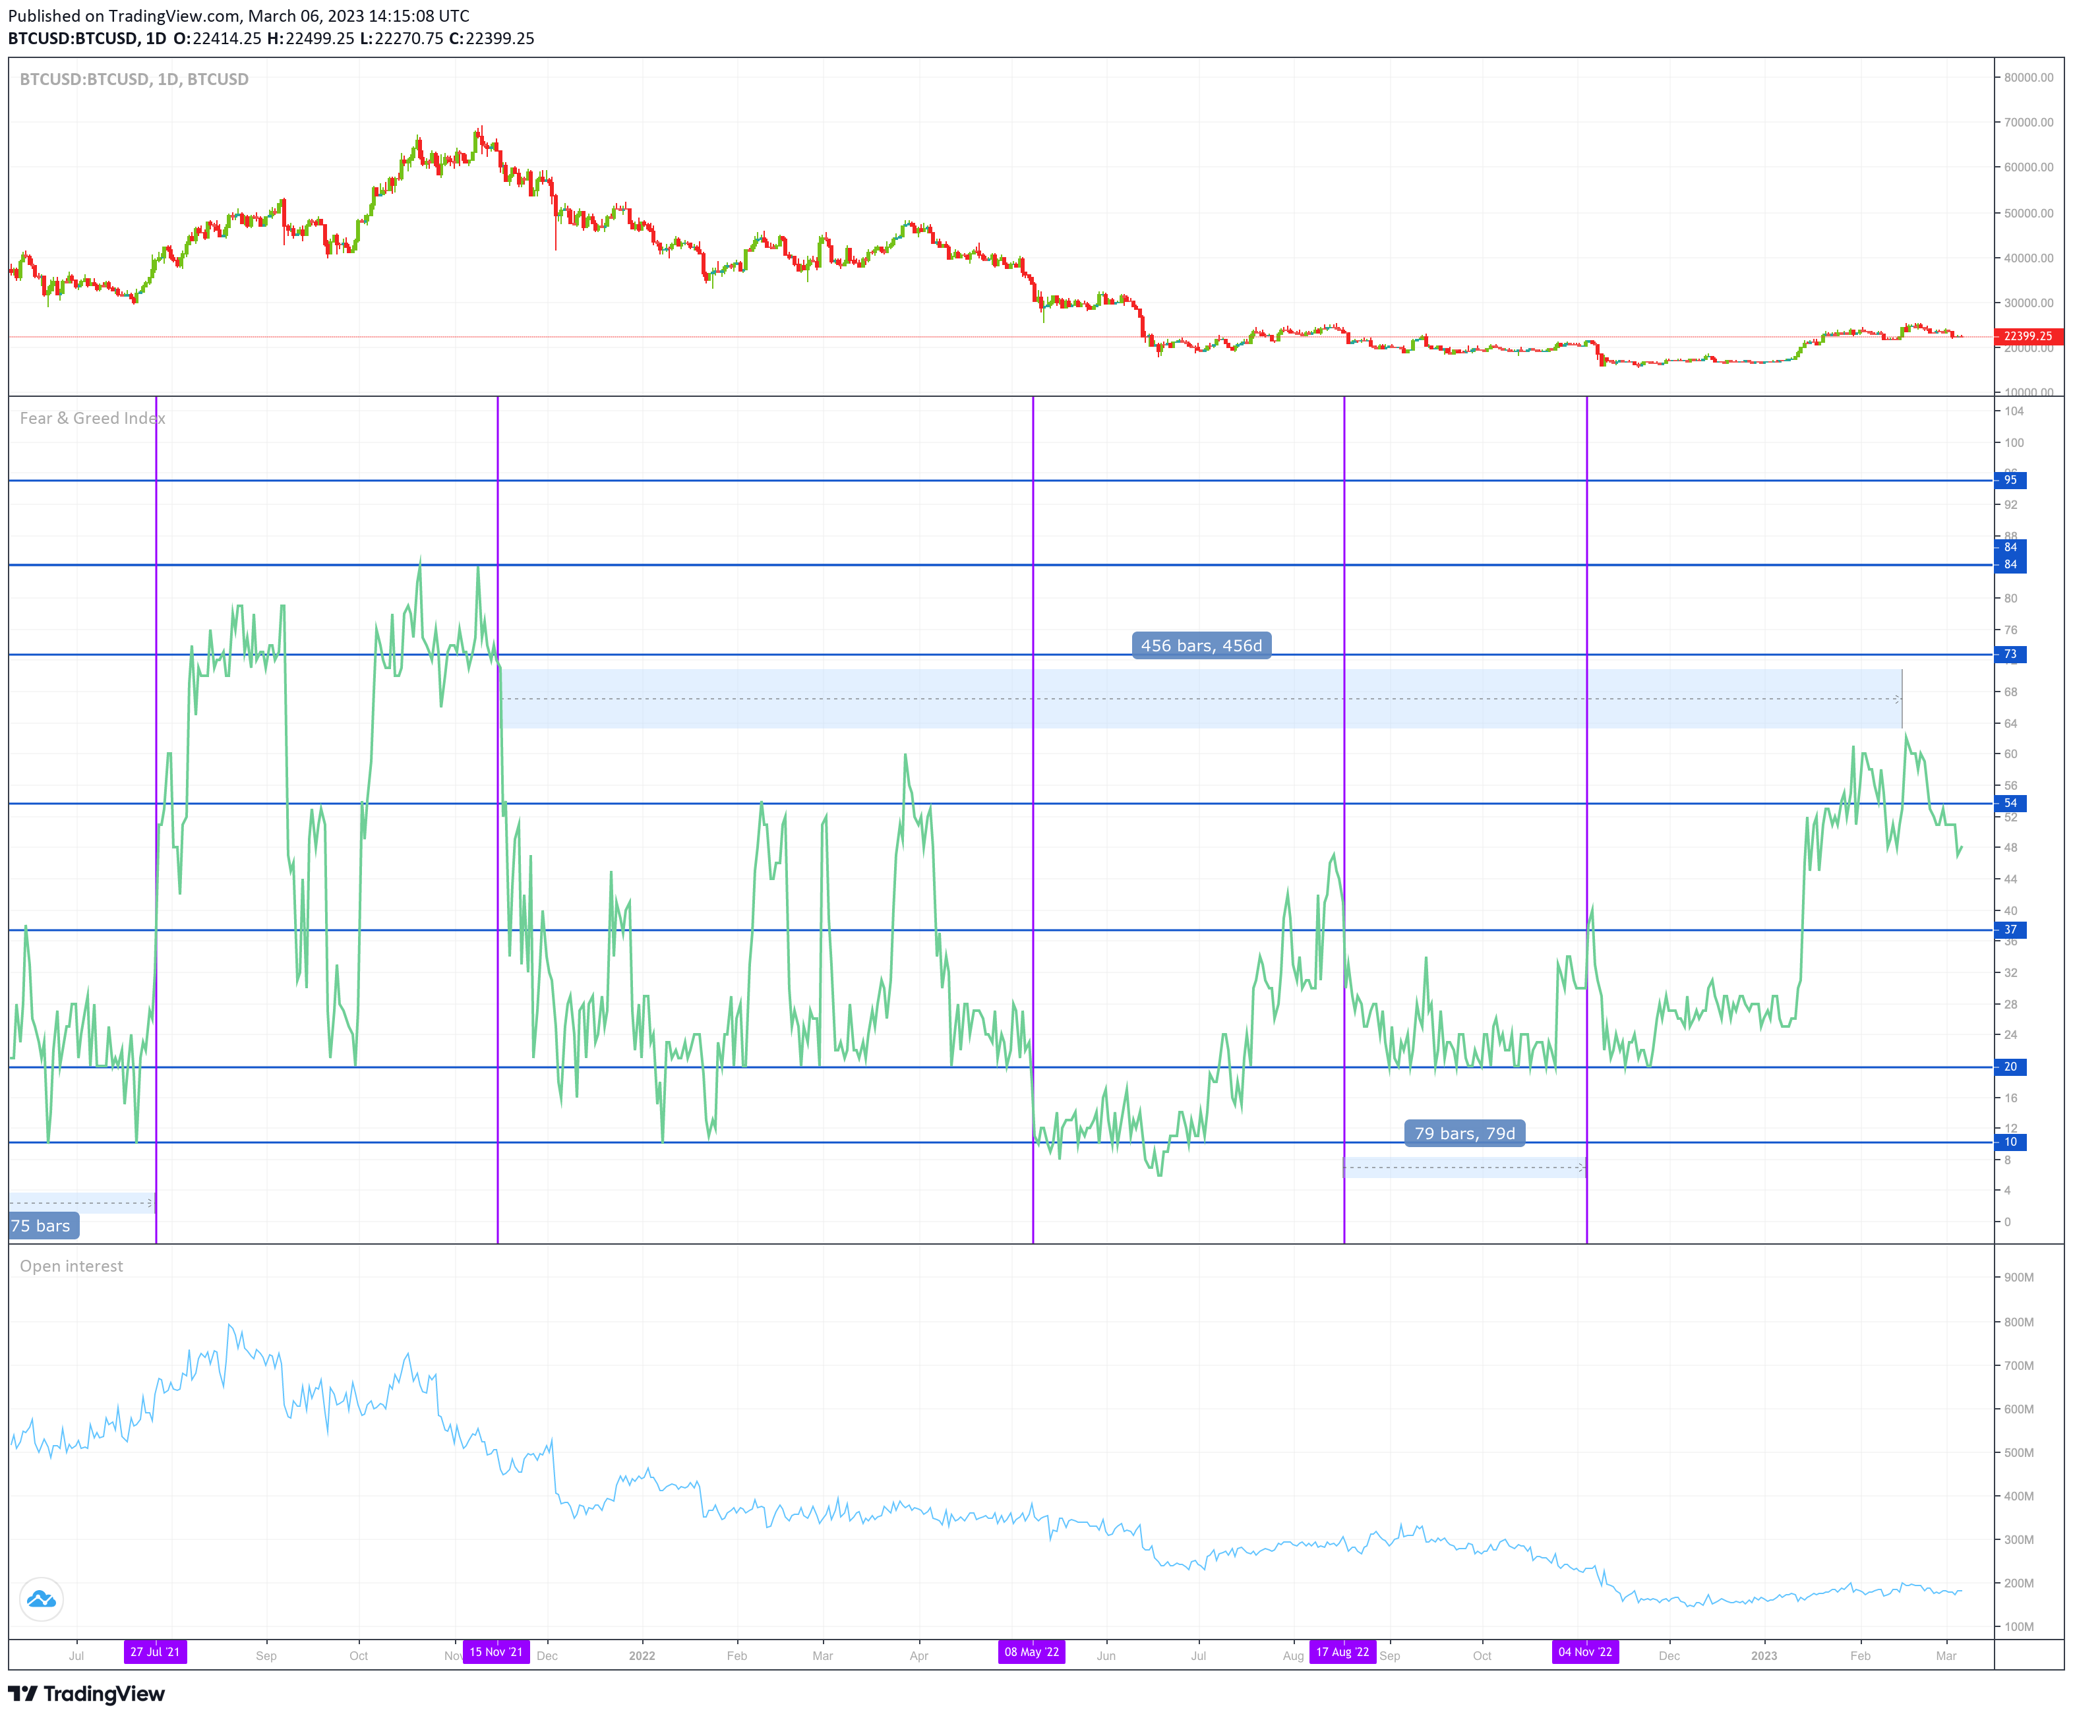Select the 15 Nov '21 date marker

pyautogui.click(x=496, y=1652)
